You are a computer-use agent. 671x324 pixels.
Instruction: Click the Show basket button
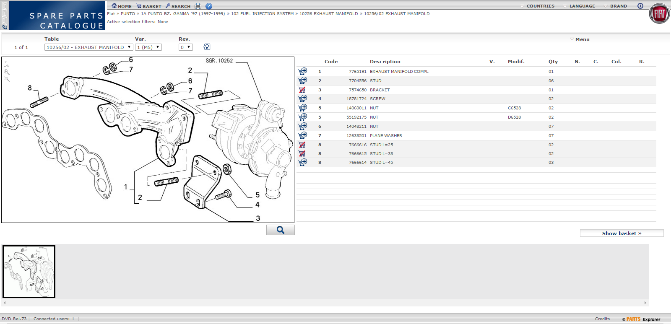click(x=622, y=233)
